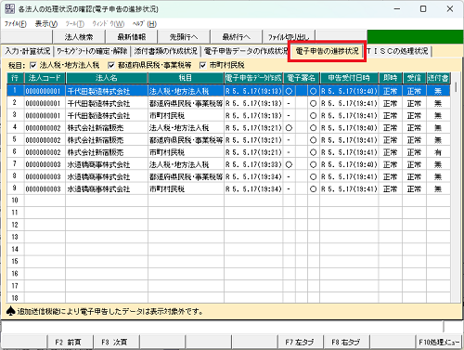Click row number 10 in the table
Viewport: 464px width, 350px height.
tap(15, 201)
